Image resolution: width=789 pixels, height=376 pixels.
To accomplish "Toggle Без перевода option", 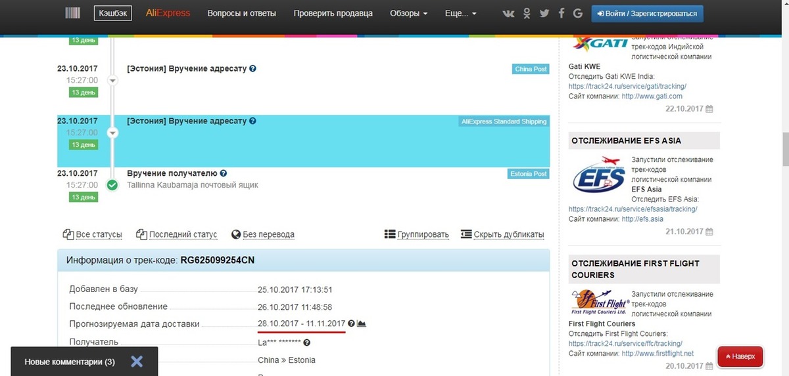I will click(263, 234).
